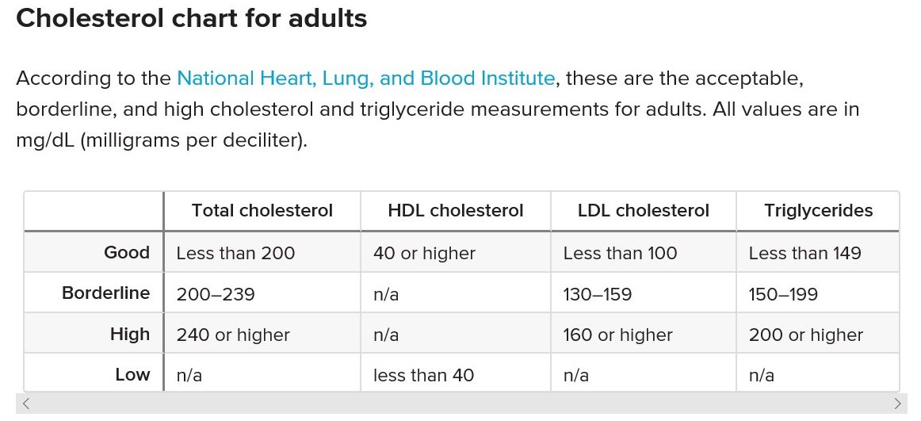Click the "Cholesterol chart for adults" heading
The height and width of the screenshot is (421, 921).
click(x=192, y=18)
